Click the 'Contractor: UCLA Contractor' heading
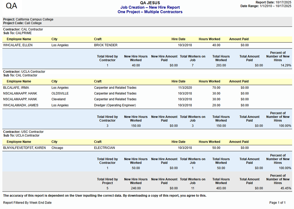 [x=24, y=72]
